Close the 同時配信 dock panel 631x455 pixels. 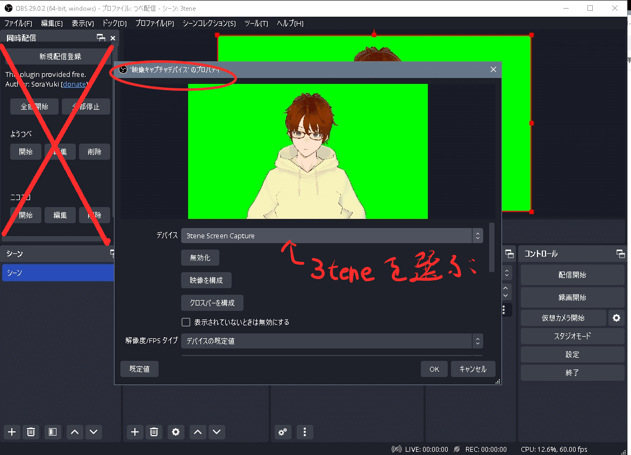(113, 38)
